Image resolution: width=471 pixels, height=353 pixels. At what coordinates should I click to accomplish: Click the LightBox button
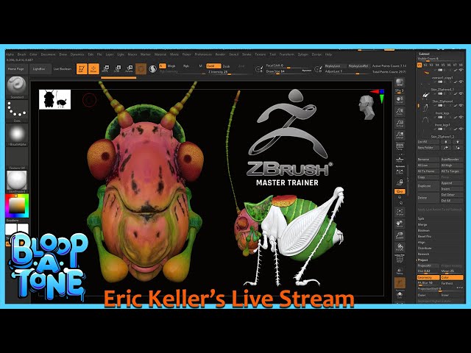37,68
